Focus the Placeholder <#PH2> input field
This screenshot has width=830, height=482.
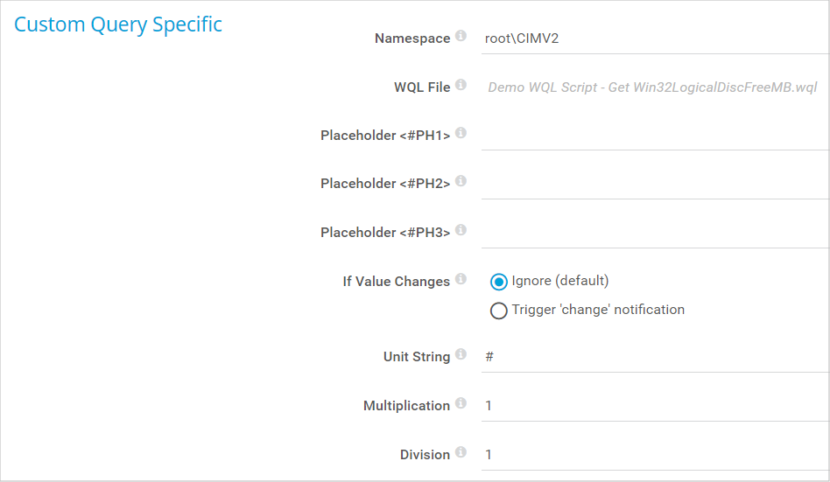653,184
